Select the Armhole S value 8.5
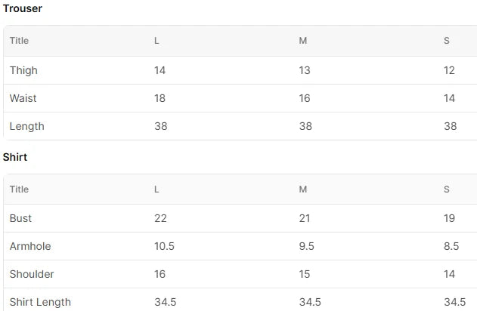Viewport: 477px width, 311px height. [451, 246]
